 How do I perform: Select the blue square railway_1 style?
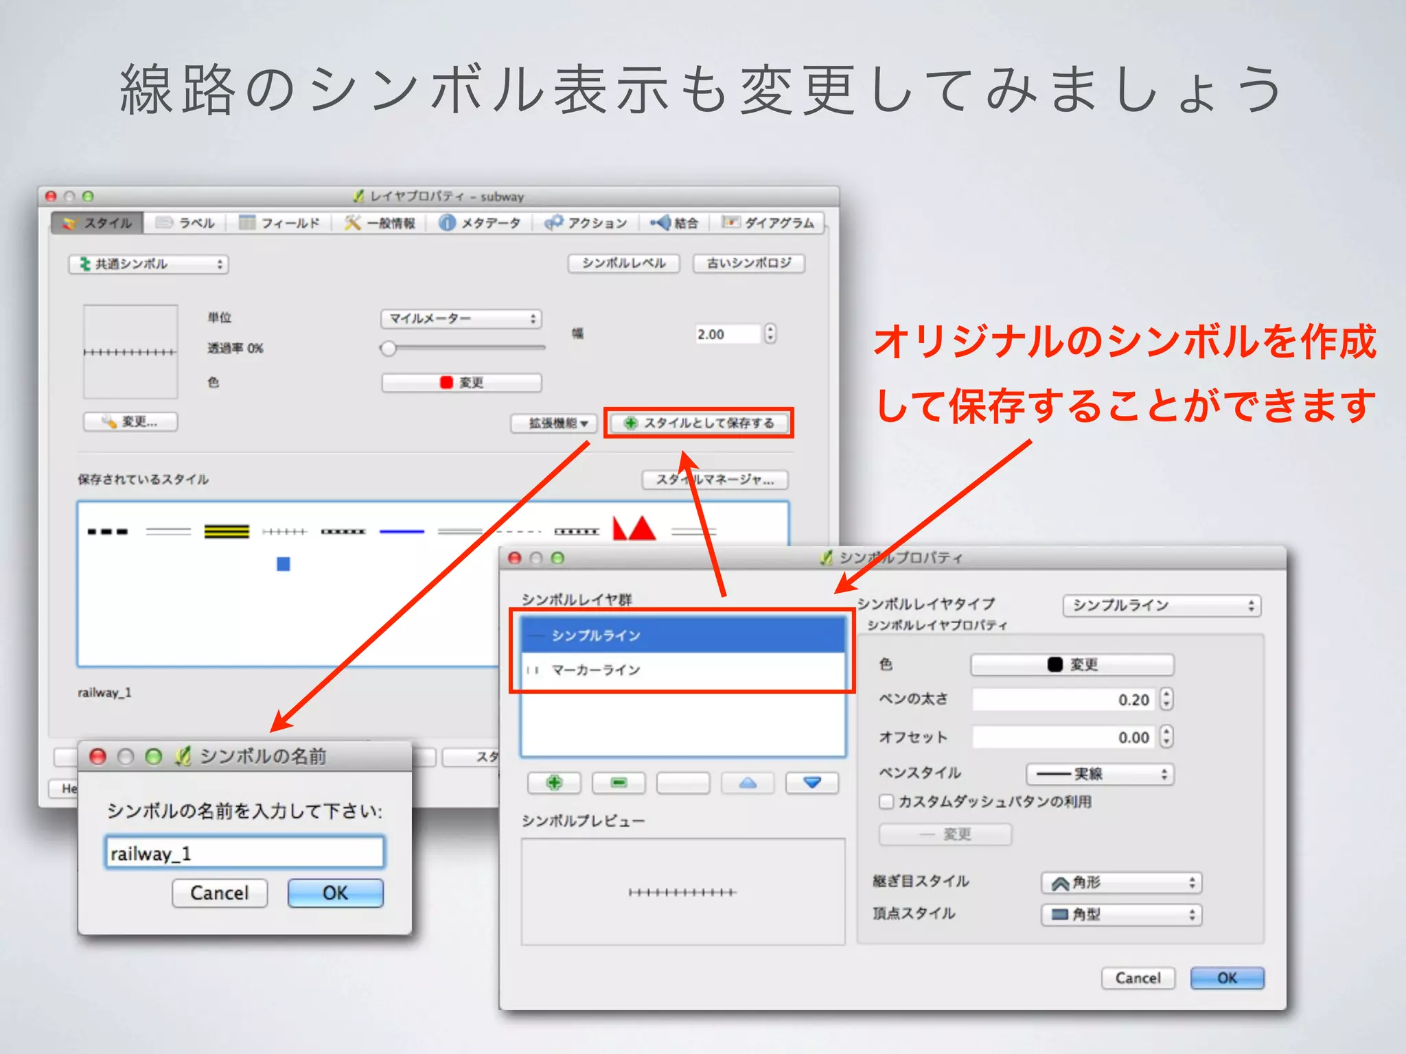point(284,564)
